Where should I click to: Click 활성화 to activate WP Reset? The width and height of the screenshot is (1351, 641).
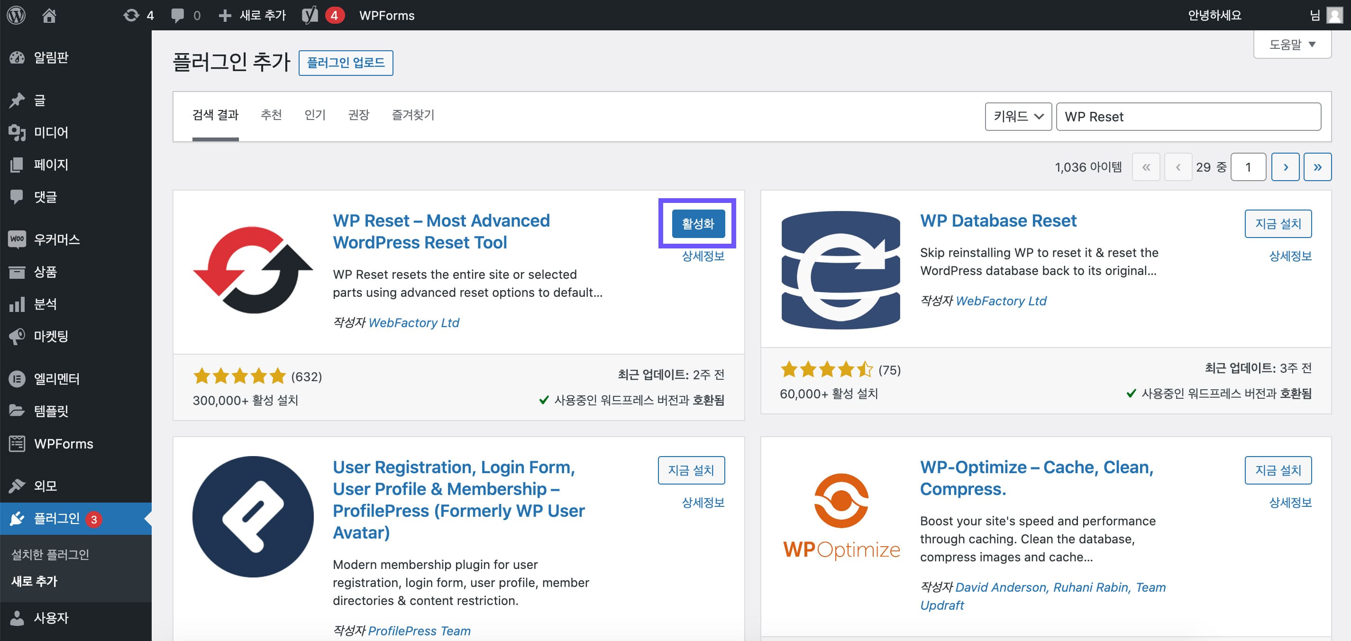pyautogui.click(x=697, y=224)
